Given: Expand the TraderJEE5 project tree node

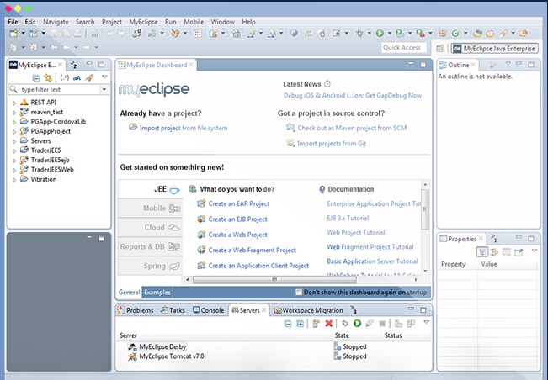Looking at the screenshot, I should point(14,150).
